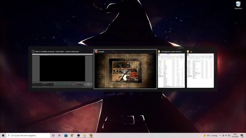Click the OBS window title text in the switcher
The height and width of the screenshot is (138, 246).
(x=57, y=51)
